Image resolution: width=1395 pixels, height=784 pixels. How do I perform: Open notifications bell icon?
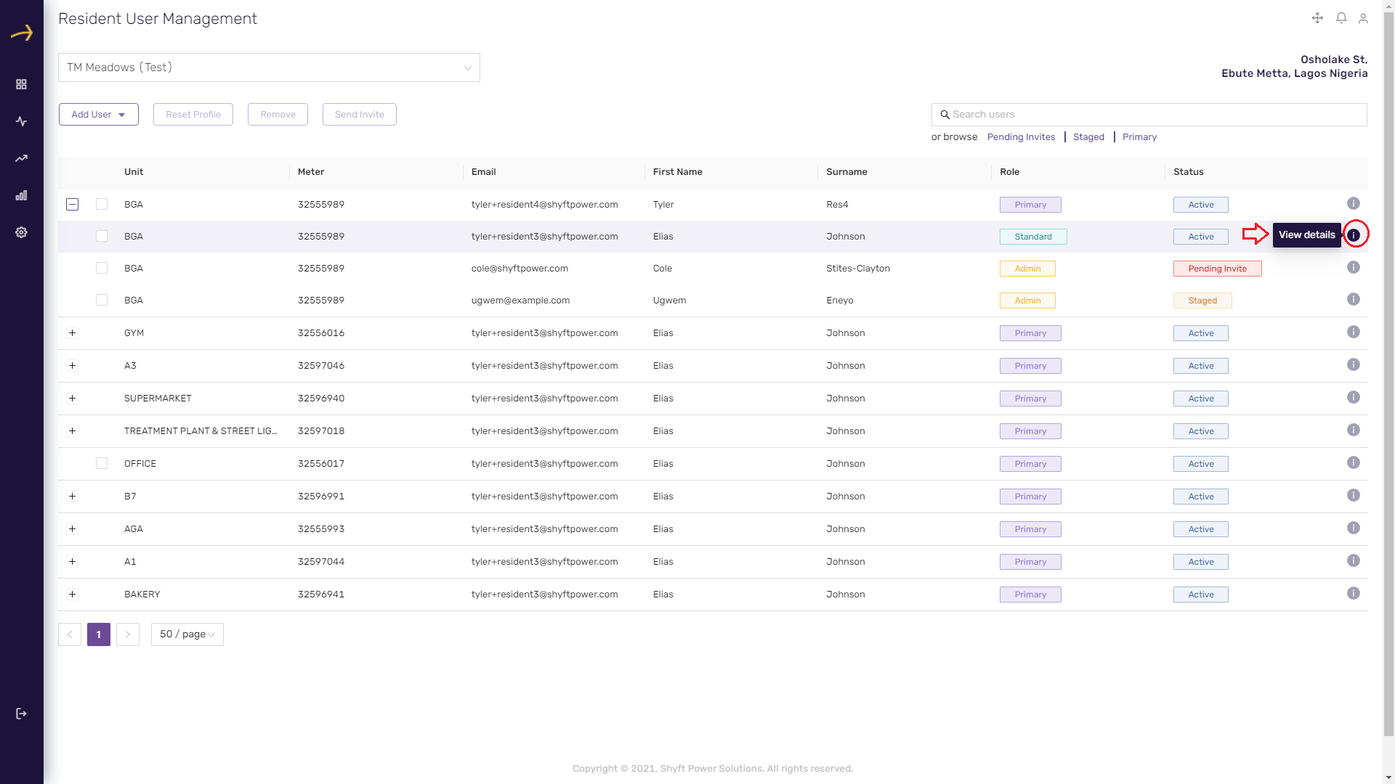[1341, 18]
